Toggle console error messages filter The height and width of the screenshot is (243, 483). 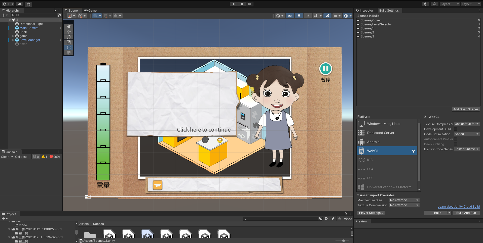(x=55, y=157)
